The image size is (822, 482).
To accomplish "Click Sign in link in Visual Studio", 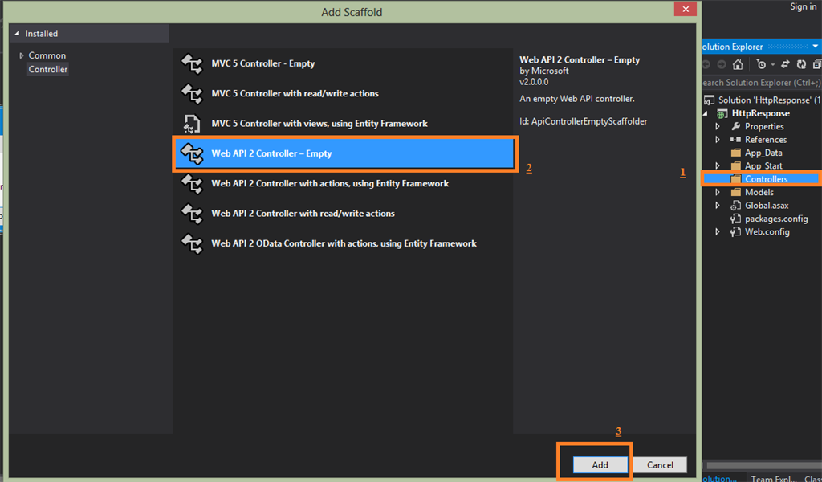I will [x=803, y=6].
